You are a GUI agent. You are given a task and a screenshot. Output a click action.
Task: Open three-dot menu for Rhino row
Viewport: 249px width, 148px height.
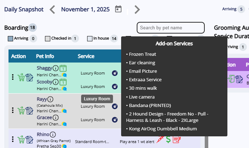click(13, 140)
